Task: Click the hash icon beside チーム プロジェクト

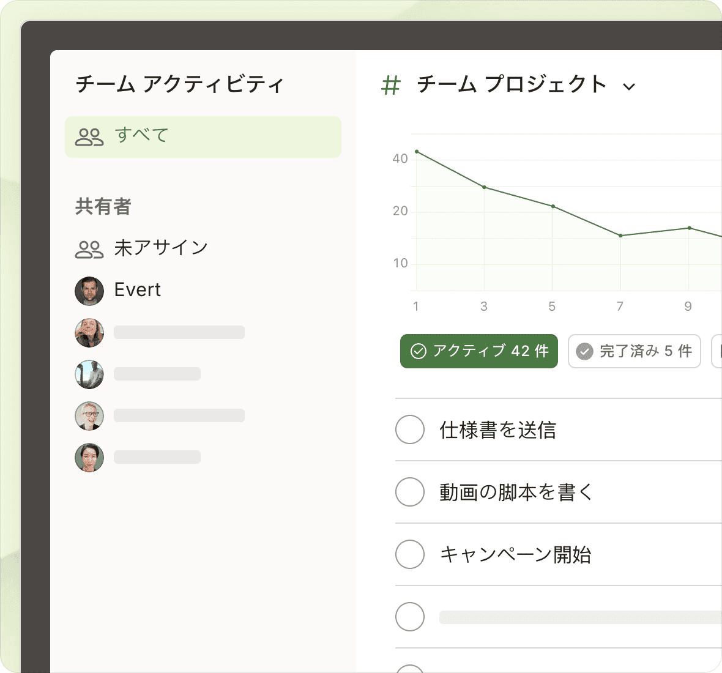Action: [390, 86]
